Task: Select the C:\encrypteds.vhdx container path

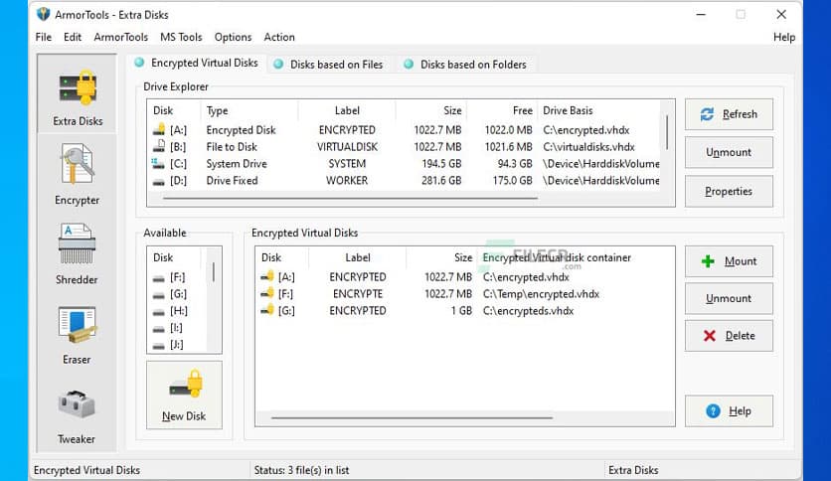Action: [x=528, y=311]
